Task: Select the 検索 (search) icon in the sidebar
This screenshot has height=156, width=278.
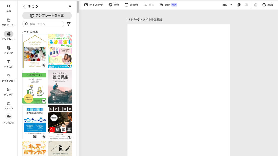Action: point(9,8)
